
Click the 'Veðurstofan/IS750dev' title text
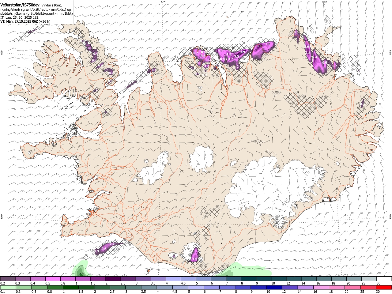click(x=20, y=5)
